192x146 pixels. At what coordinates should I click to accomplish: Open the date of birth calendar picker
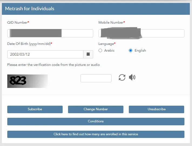pyautogui.click(x=88, y=54)
